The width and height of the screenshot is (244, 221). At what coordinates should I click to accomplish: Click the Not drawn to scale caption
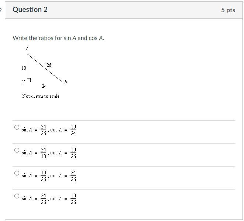pos(41,96)
